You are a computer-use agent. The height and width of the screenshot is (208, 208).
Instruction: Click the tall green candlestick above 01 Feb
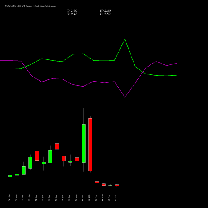(84, 144)
